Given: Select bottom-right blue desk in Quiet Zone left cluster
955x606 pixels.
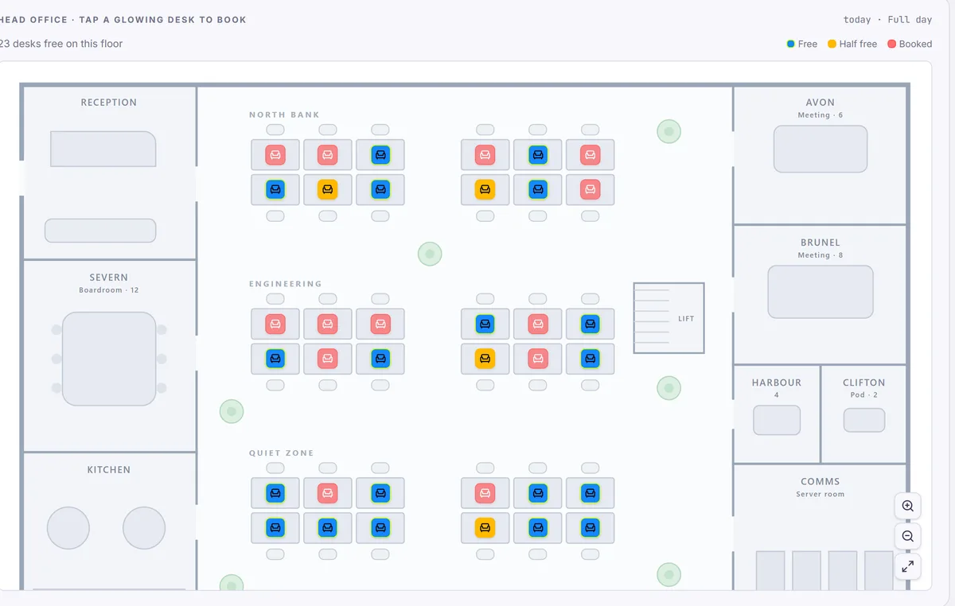Looking at the screenshot, I should (x=380, y=527).
